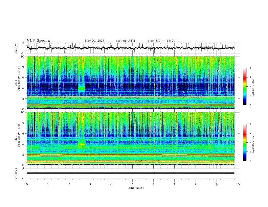Select the "start UT = 18:20:1" text
268x207 pixels.
coord(163,41)
